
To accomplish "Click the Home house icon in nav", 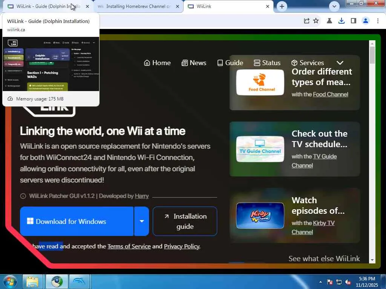I will coord(147,63).
